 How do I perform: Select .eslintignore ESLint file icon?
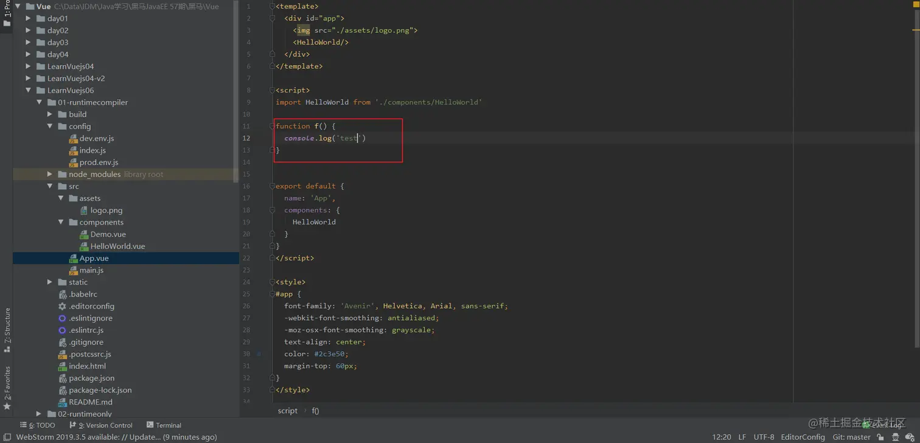(x=62, y=318)
